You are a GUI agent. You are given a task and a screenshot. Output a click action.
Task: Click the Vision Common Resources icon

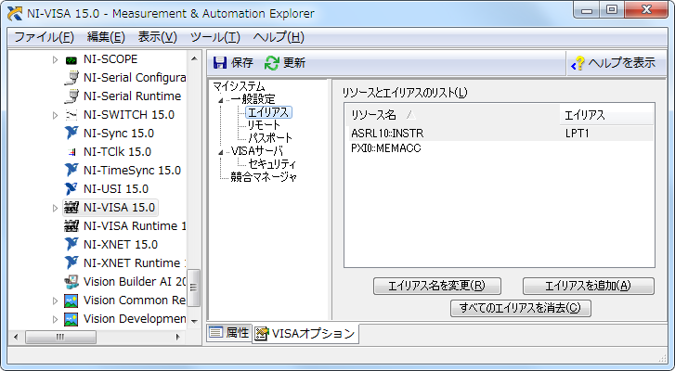tap(71, 301)
